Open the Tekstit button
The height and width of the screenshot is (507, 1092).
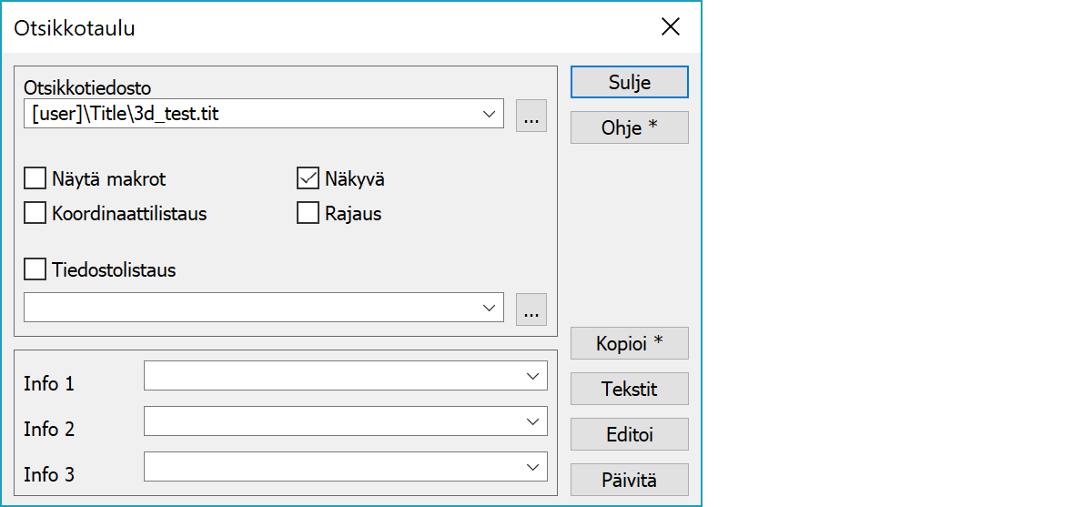[629, 389]
